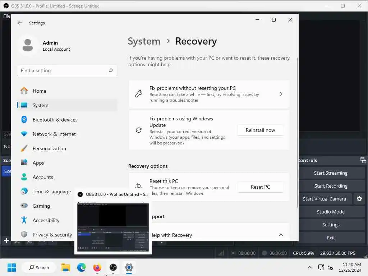The width and height of the screenshot is (368, 276).
Task: Launch Microsoft Edge from the taskbar
Action: tap(82, 267)
